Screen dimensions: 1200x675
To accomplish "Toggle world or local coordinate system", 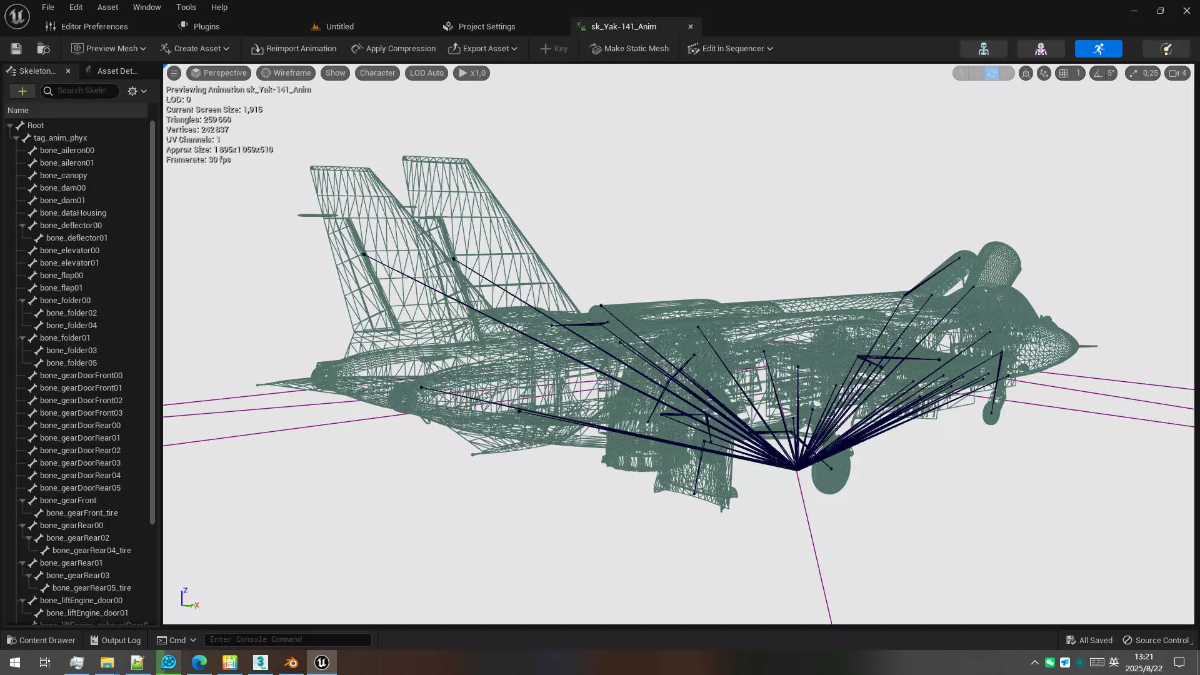I will pos(1026,73).
